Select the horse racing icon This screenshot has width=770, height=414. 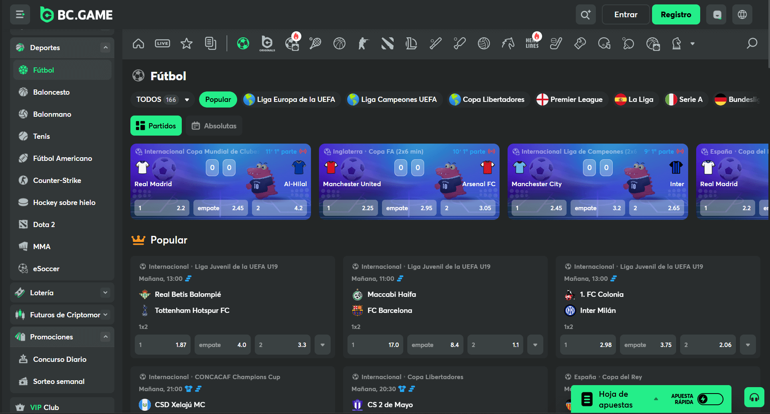coord(508,43)
